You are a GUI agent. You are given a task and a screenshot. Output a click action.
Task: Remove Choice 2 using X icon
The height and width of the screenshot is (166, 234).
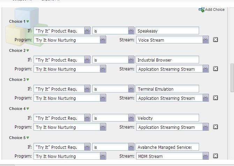click(215, 69)
